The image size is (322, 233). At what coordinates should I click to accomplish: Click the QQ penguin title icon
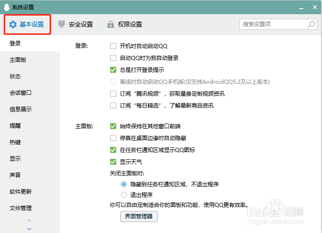6,7
